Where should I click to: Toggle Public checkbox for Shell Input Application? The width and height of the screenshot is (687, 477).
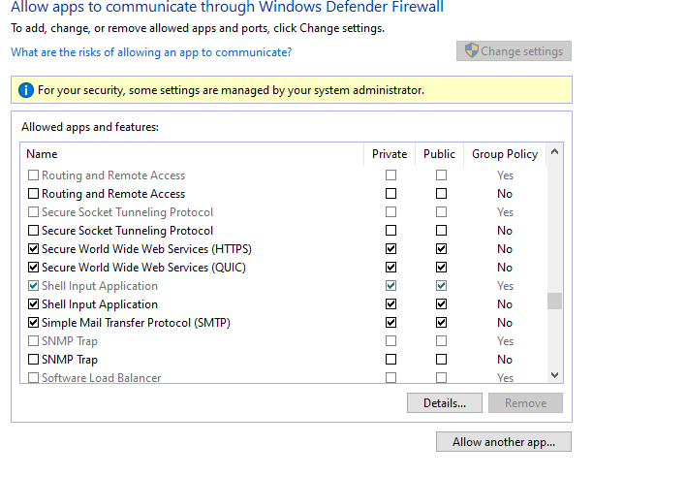tap(441, 304)
